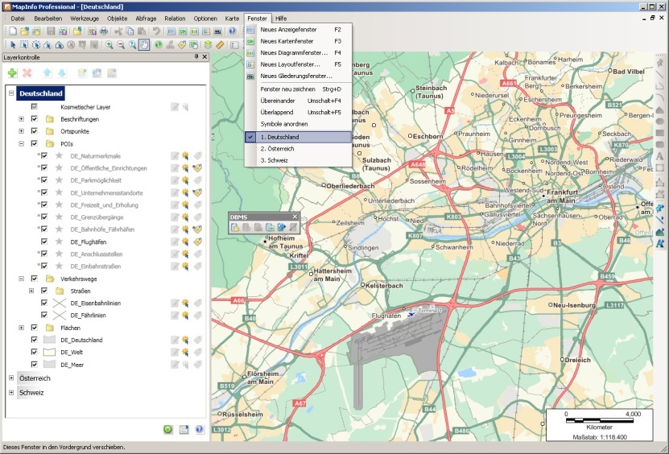Click the map scale bar legend
This screenshot has height=454, width=669.
pyautogui.click(x=599, y=425)
